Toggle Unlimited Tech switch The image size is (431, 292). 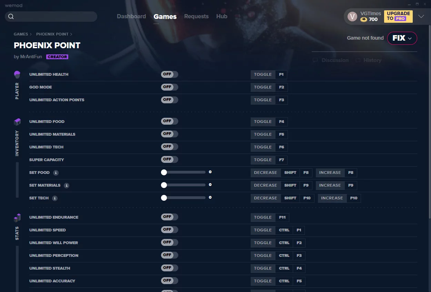[170, 147]
